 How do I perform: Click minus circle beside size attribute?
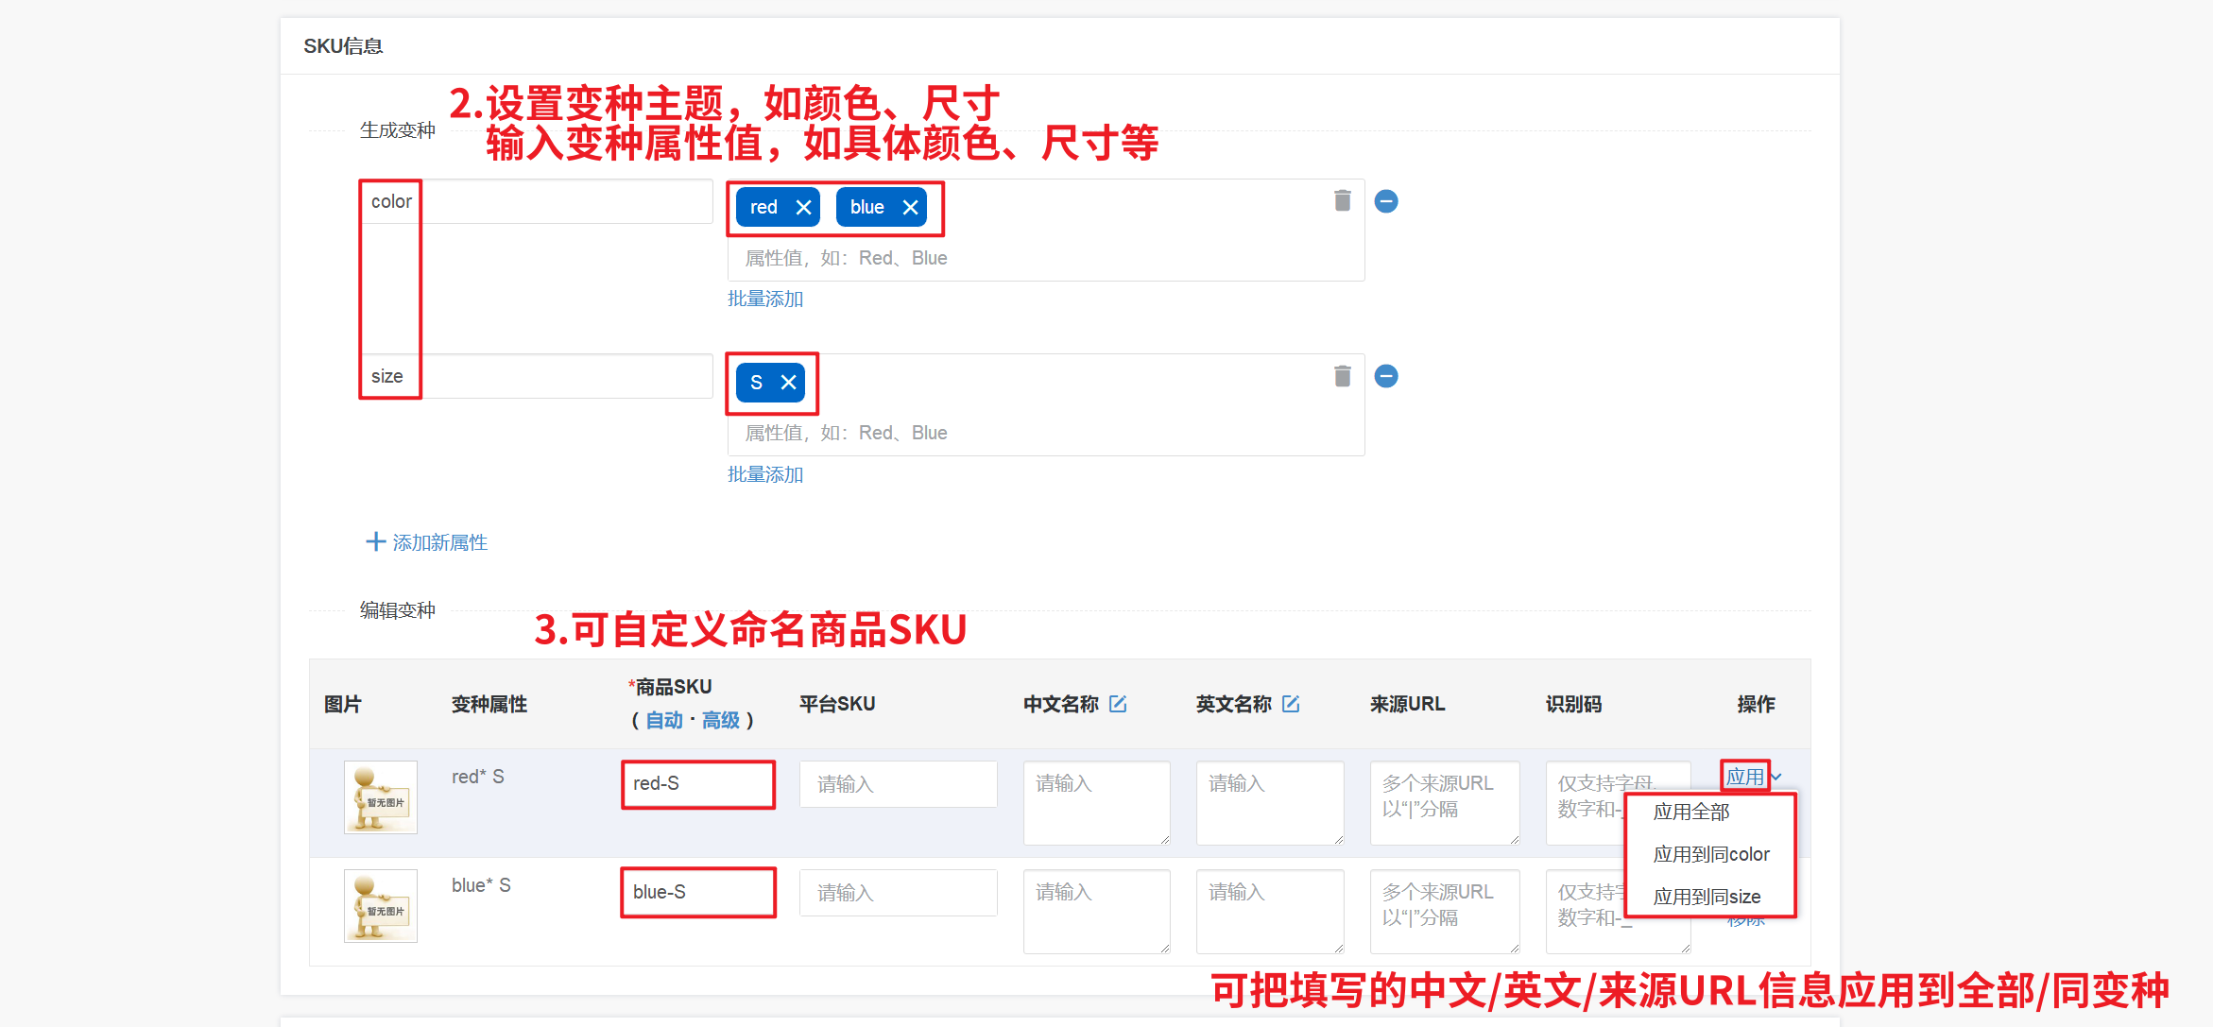pos(1386,376)
